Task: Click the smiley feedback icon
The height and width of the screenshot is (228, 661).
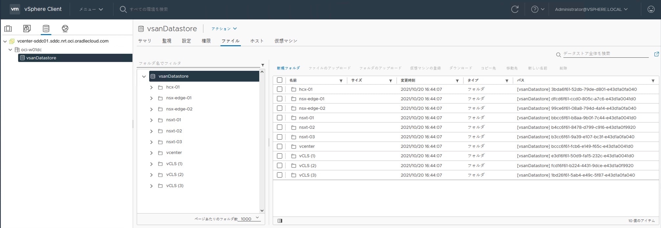Action: click(651, 9)
